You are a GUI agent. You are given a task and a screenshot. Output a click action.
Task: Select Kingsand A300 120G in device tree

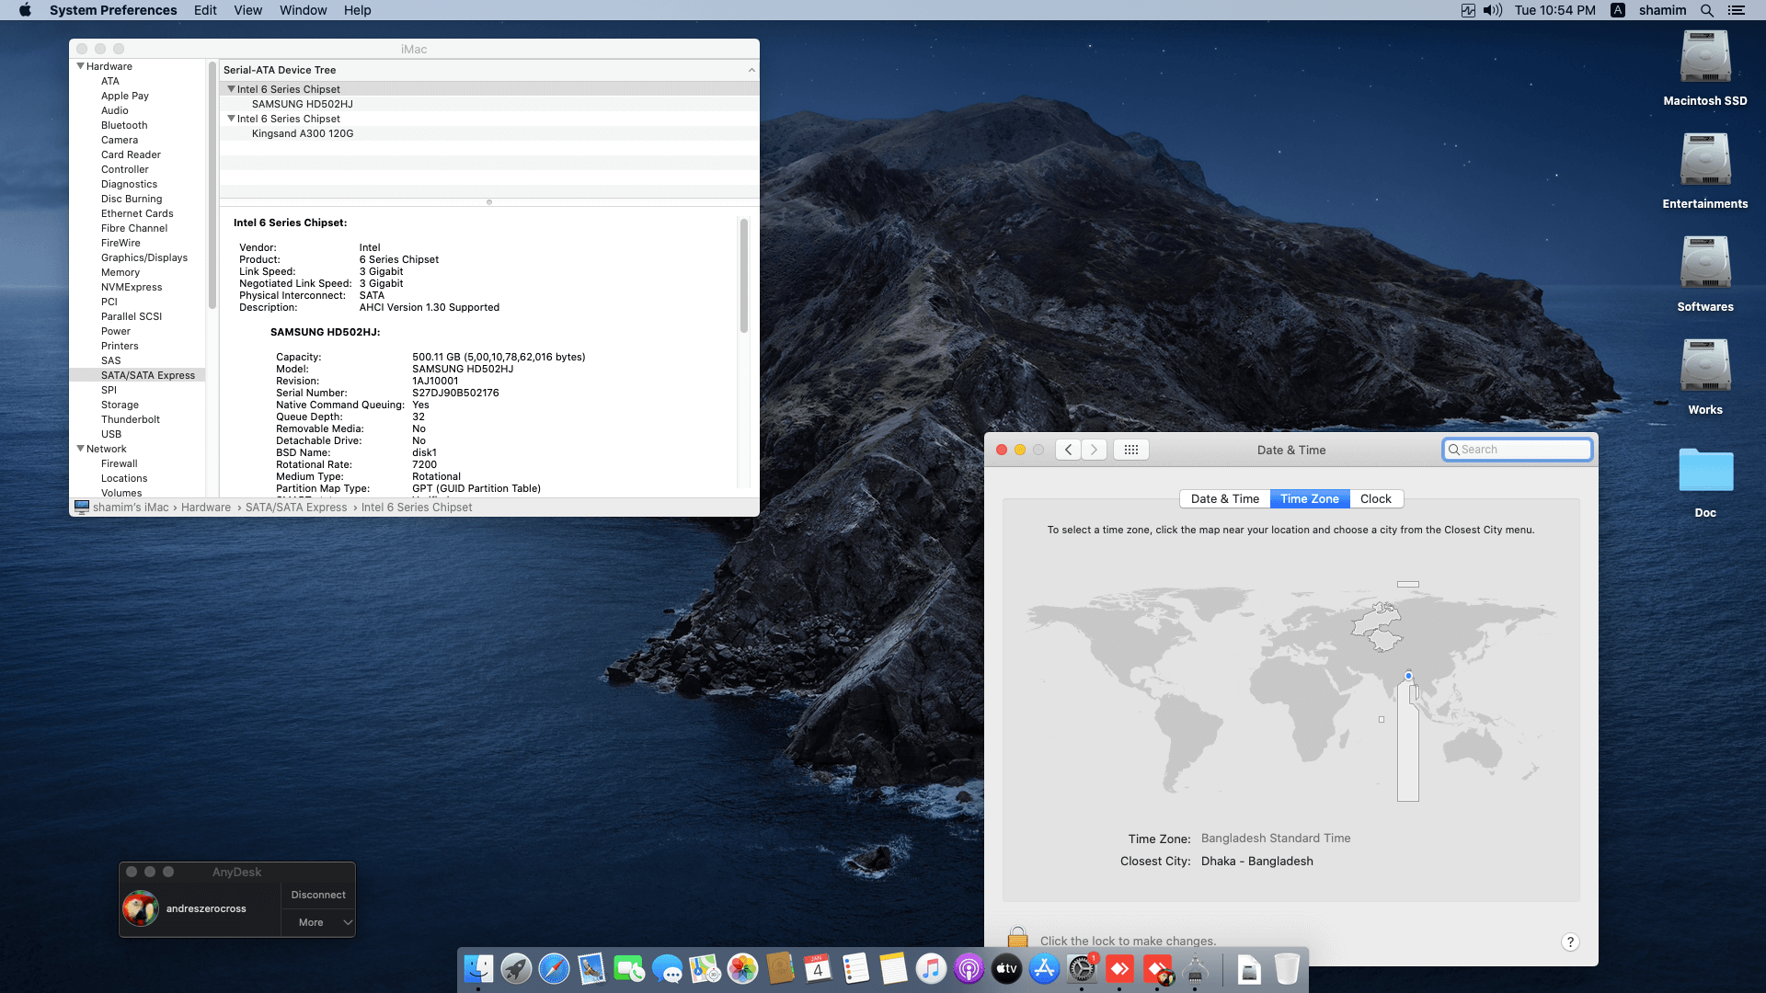(303, 133)
